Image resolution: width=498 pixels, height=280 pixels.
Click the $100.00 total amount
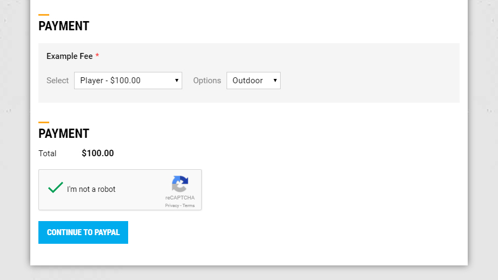pos(98,154)
